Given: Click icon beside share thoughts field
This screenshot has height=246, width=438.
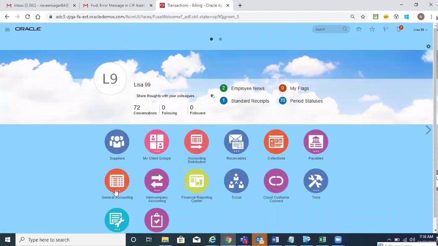Looking at the screenshot, I should (x=212, y=96).
